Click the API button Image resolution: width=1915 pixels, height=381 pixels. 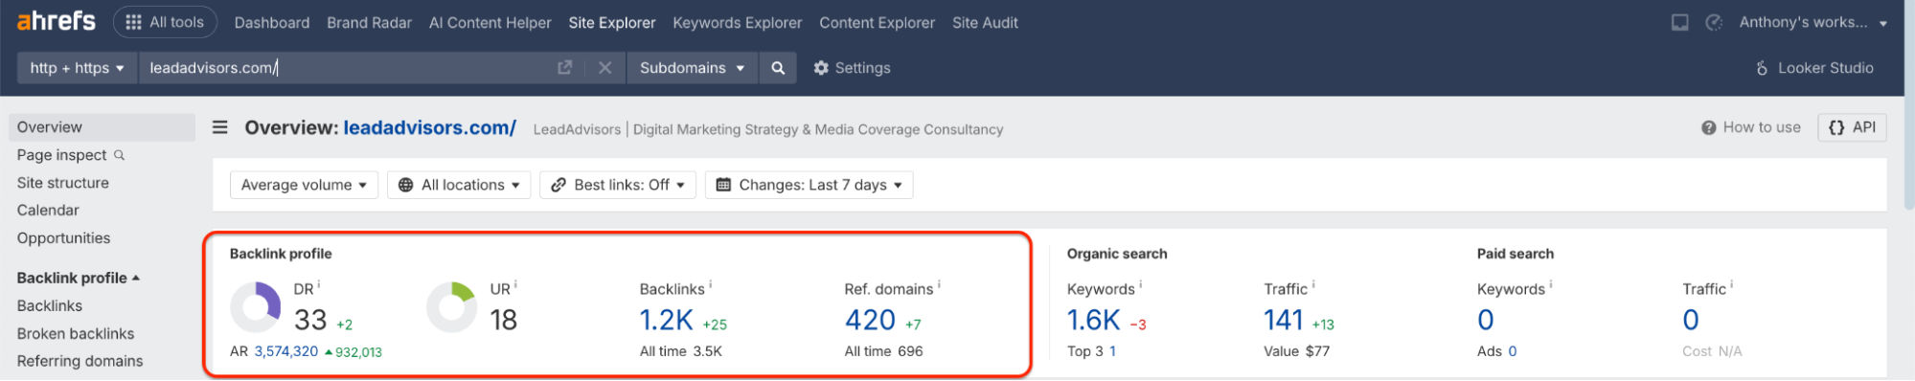tap(1852, 127)
